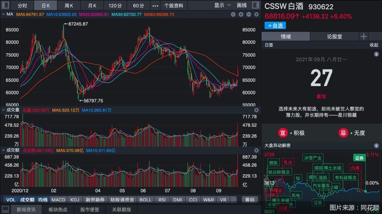Open MA indicator settings gear
Image resolution: width=382 pixels, height=214 pixels.
[x=256, y=14]
